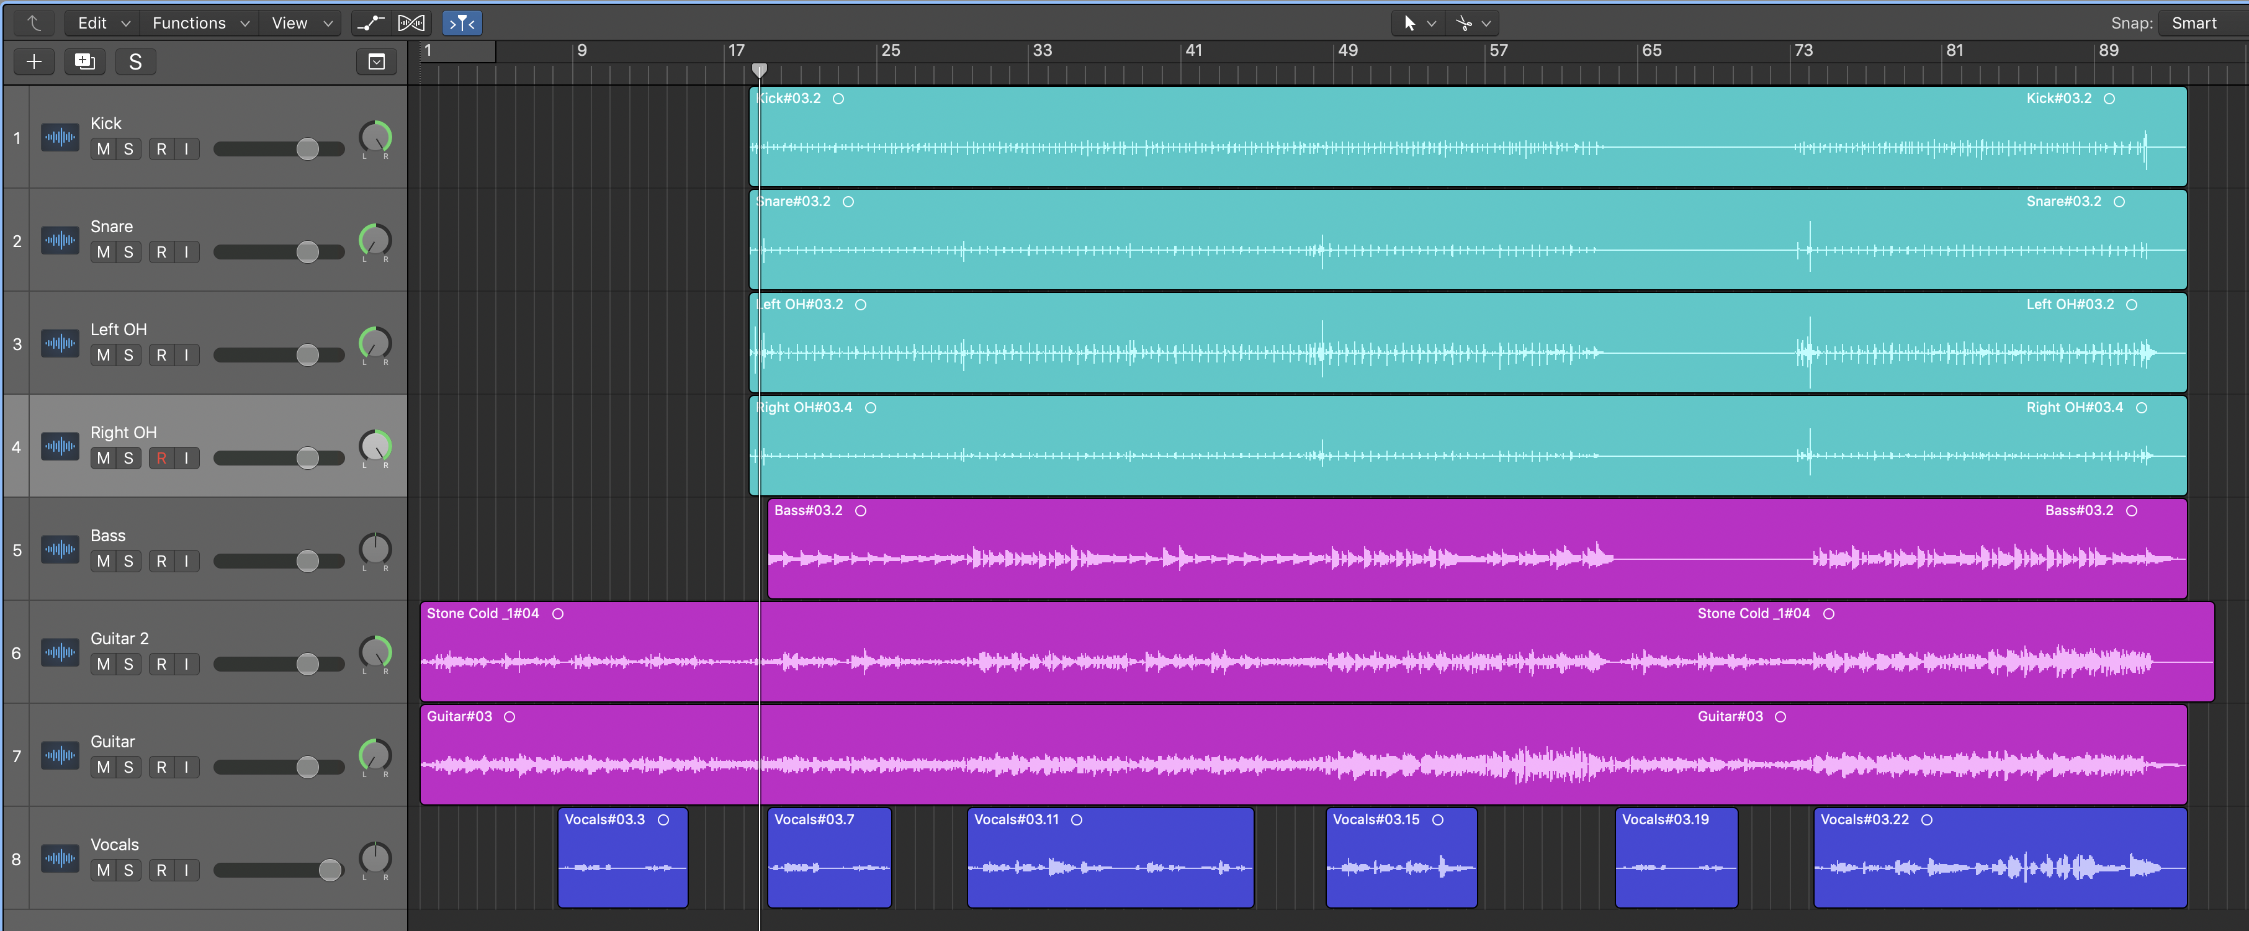
Task: Click the Vocals track volume slider
Action: click(279, 871)
